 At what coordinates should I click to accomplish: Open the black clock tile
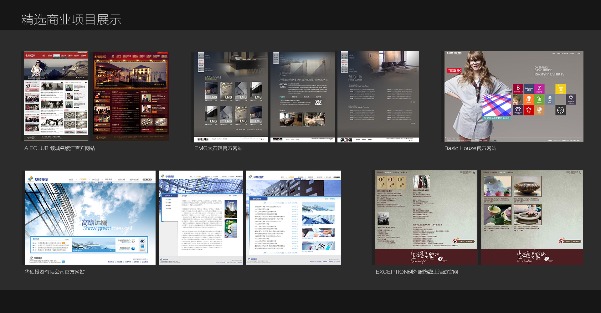561,110
